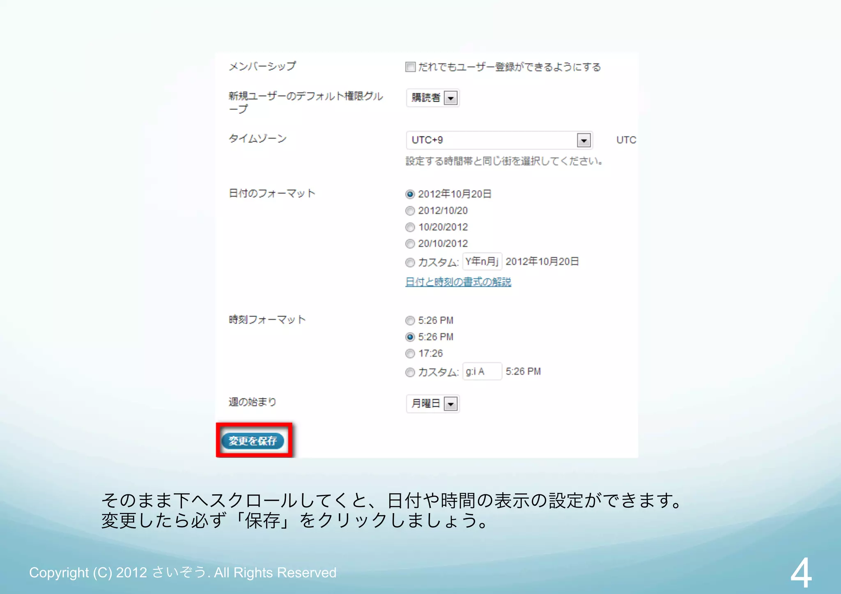This screenshot has height=594, width=841.
Task: Select the first 5:26 PM time radio
Action: (x=410, y=320)
